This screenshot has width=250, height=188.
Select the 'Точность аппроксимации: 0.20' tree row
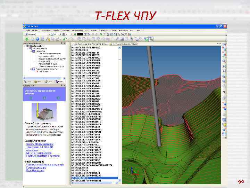coord(51,66)
